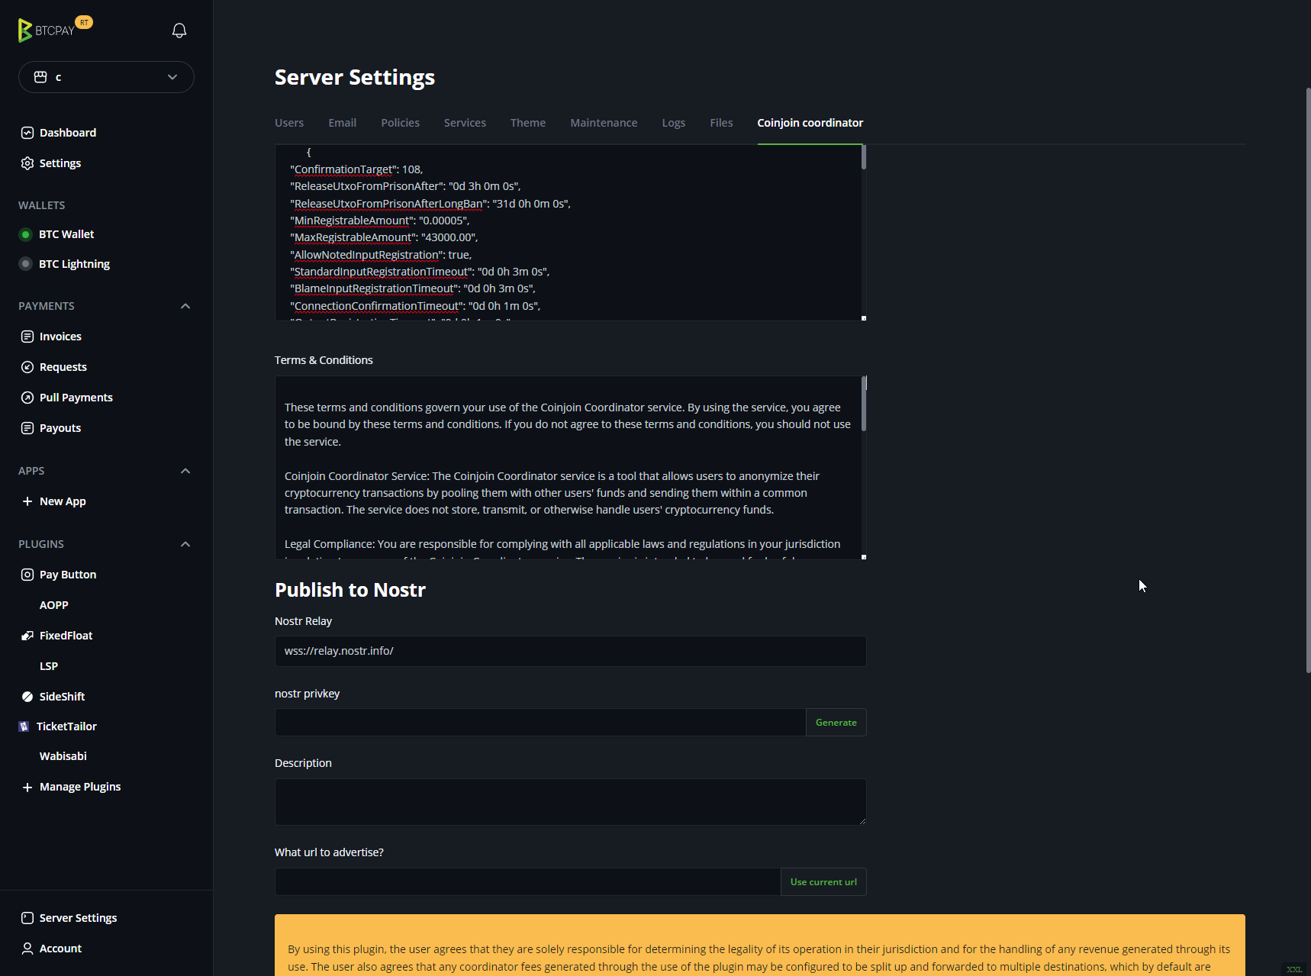Viewport: 1311px width, 976px height.
Task: Switch to the Policies tab
Action: (400, 123)
